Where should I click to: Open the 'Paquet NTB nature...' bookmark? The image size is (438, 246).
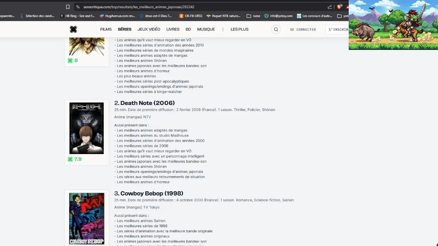pos(223,16)
